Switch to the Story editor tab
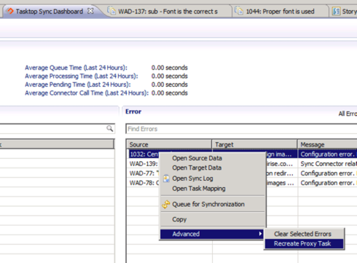Screen dimensions: 357x263 point(345,12)
